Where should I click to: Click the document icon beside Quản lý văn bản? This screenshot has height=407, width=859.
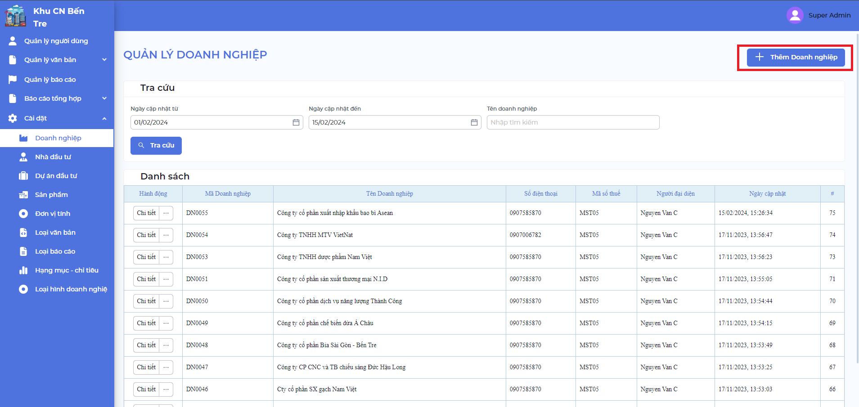pos(13,60)
